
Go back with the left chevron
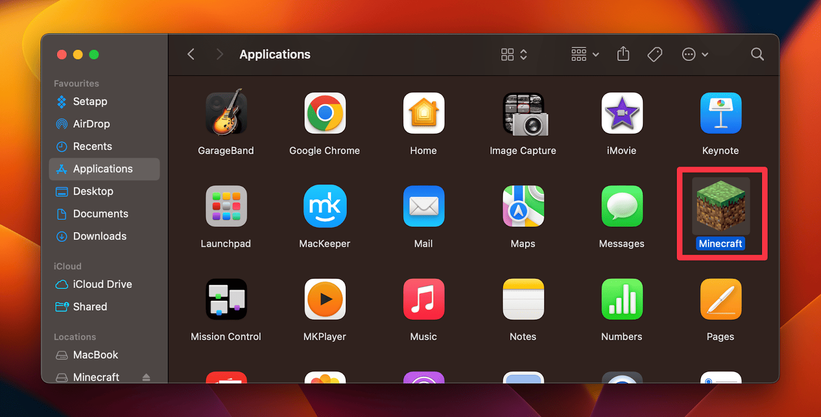click(x=191, y=54)
